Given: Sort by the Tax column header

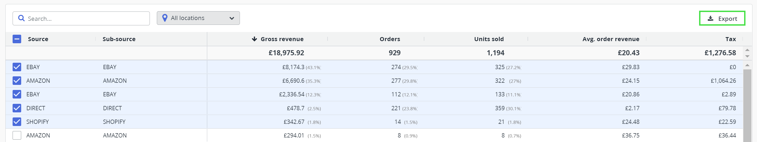Looking at the screenshot, I should [x=730, y=39].
